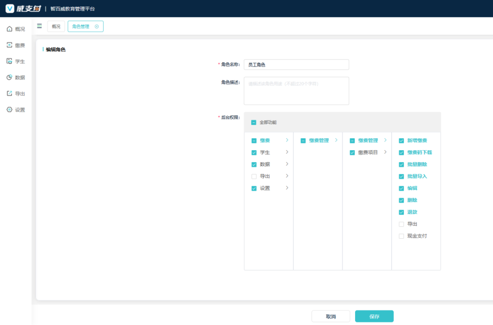
Task: Open the 数据 chart icon in sidebar
Action: pos(9,78)
